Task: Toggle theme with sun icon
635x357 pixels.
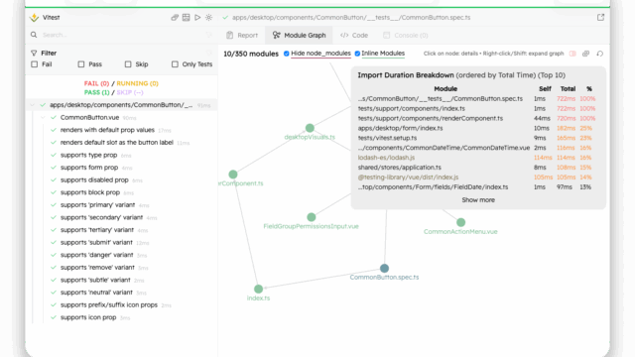Action: click(x=209, y=18)
